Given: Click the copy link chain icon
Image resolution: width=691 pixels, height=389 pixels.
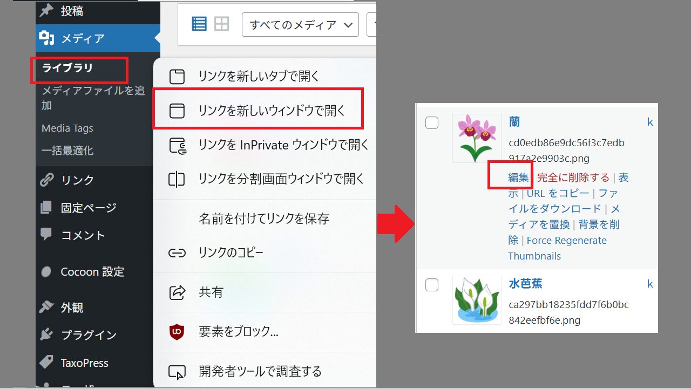Looking at the screenshot, I should (177, 252).
